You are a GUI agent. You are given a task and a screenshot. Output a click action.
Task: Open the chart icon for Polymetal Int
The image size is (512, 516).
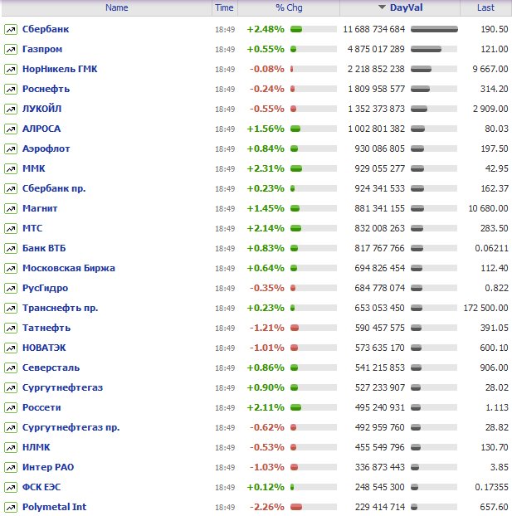pyautogui.click(x=11, y=507)
